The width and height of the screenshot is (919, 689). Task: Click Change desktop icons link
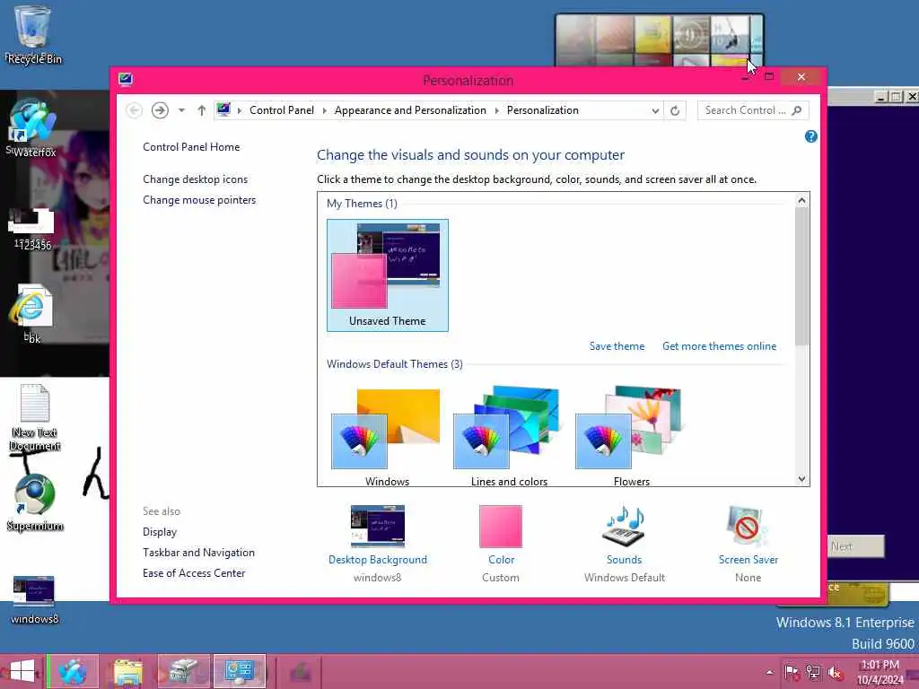click(195, 179)
